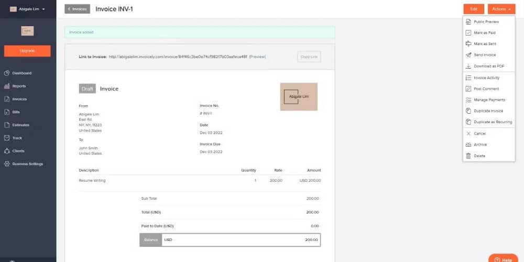Viewport: 524px width, 262px height.
Task: Select the Track checkbox icon
Action: pyautogui.click(x=7, y=138)
